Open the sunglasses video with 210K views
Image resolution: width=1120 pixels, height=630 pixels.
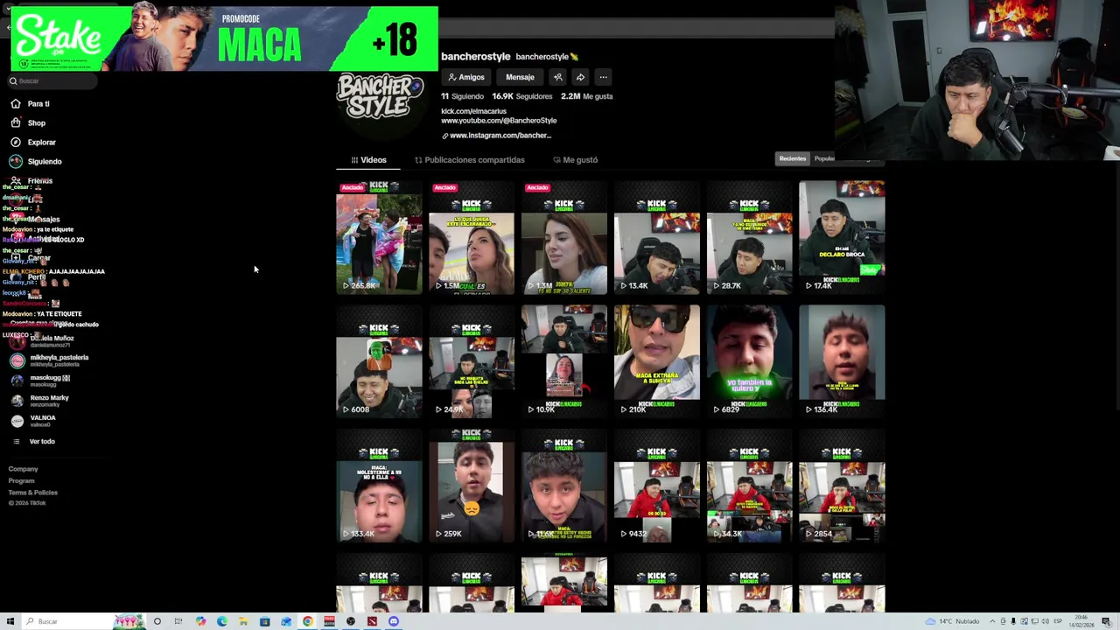click(657, 361)
